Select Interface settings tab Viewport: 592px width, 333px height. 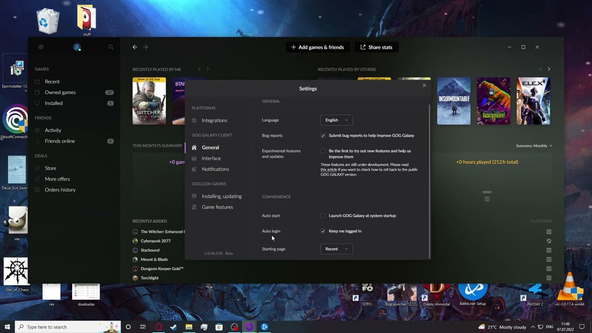tap(211, 158)
